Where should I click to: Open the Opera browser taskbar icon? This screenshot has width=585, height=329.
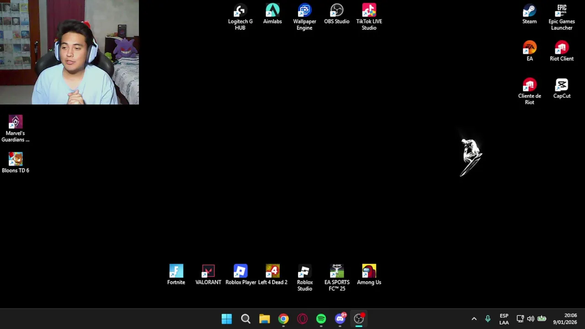coord(302,318)
